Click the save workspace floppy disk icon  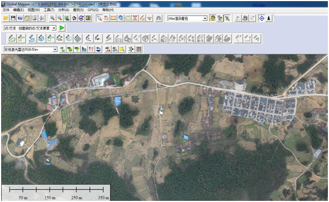(13, 18)
